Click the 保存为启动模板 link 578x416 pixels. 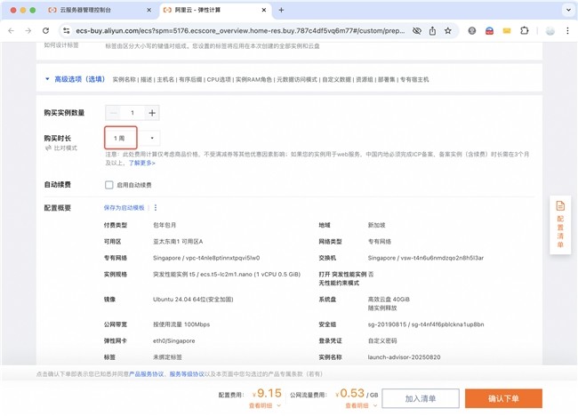point(124,207)
